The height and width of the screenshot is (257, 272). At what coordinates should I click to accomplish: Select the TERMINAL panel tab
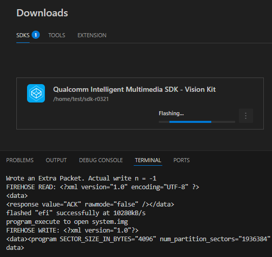tap(148, 160)
